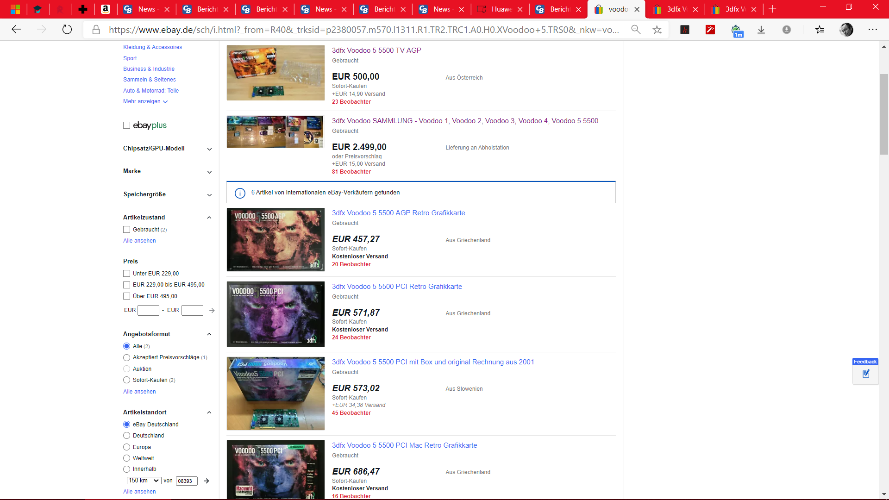Click the browser refresh icon
The height and width of the screenshot is (500, 889).
[x=67, y=30]
